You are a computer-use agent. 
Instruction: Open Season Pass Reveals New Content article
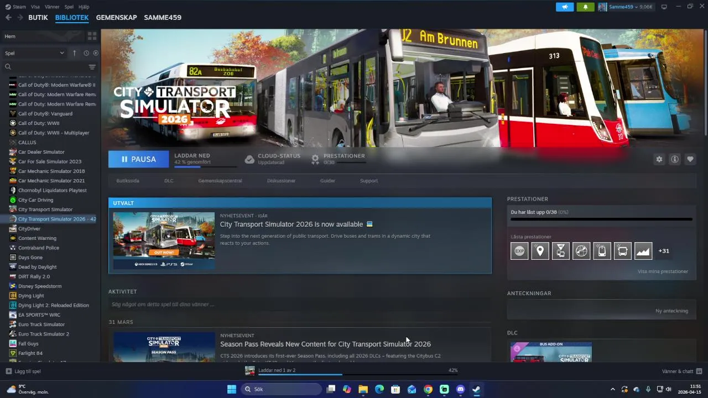325,344
